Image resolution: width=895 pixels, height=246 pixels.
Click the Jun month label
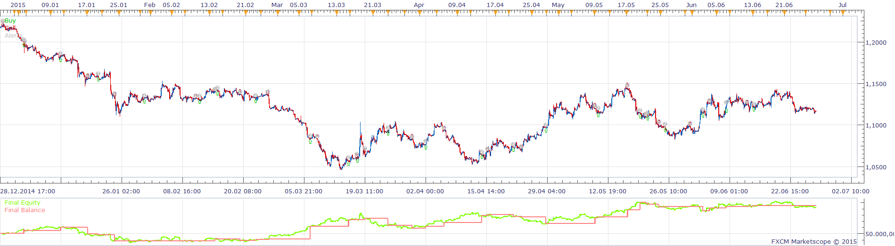(x=691, y=5)
